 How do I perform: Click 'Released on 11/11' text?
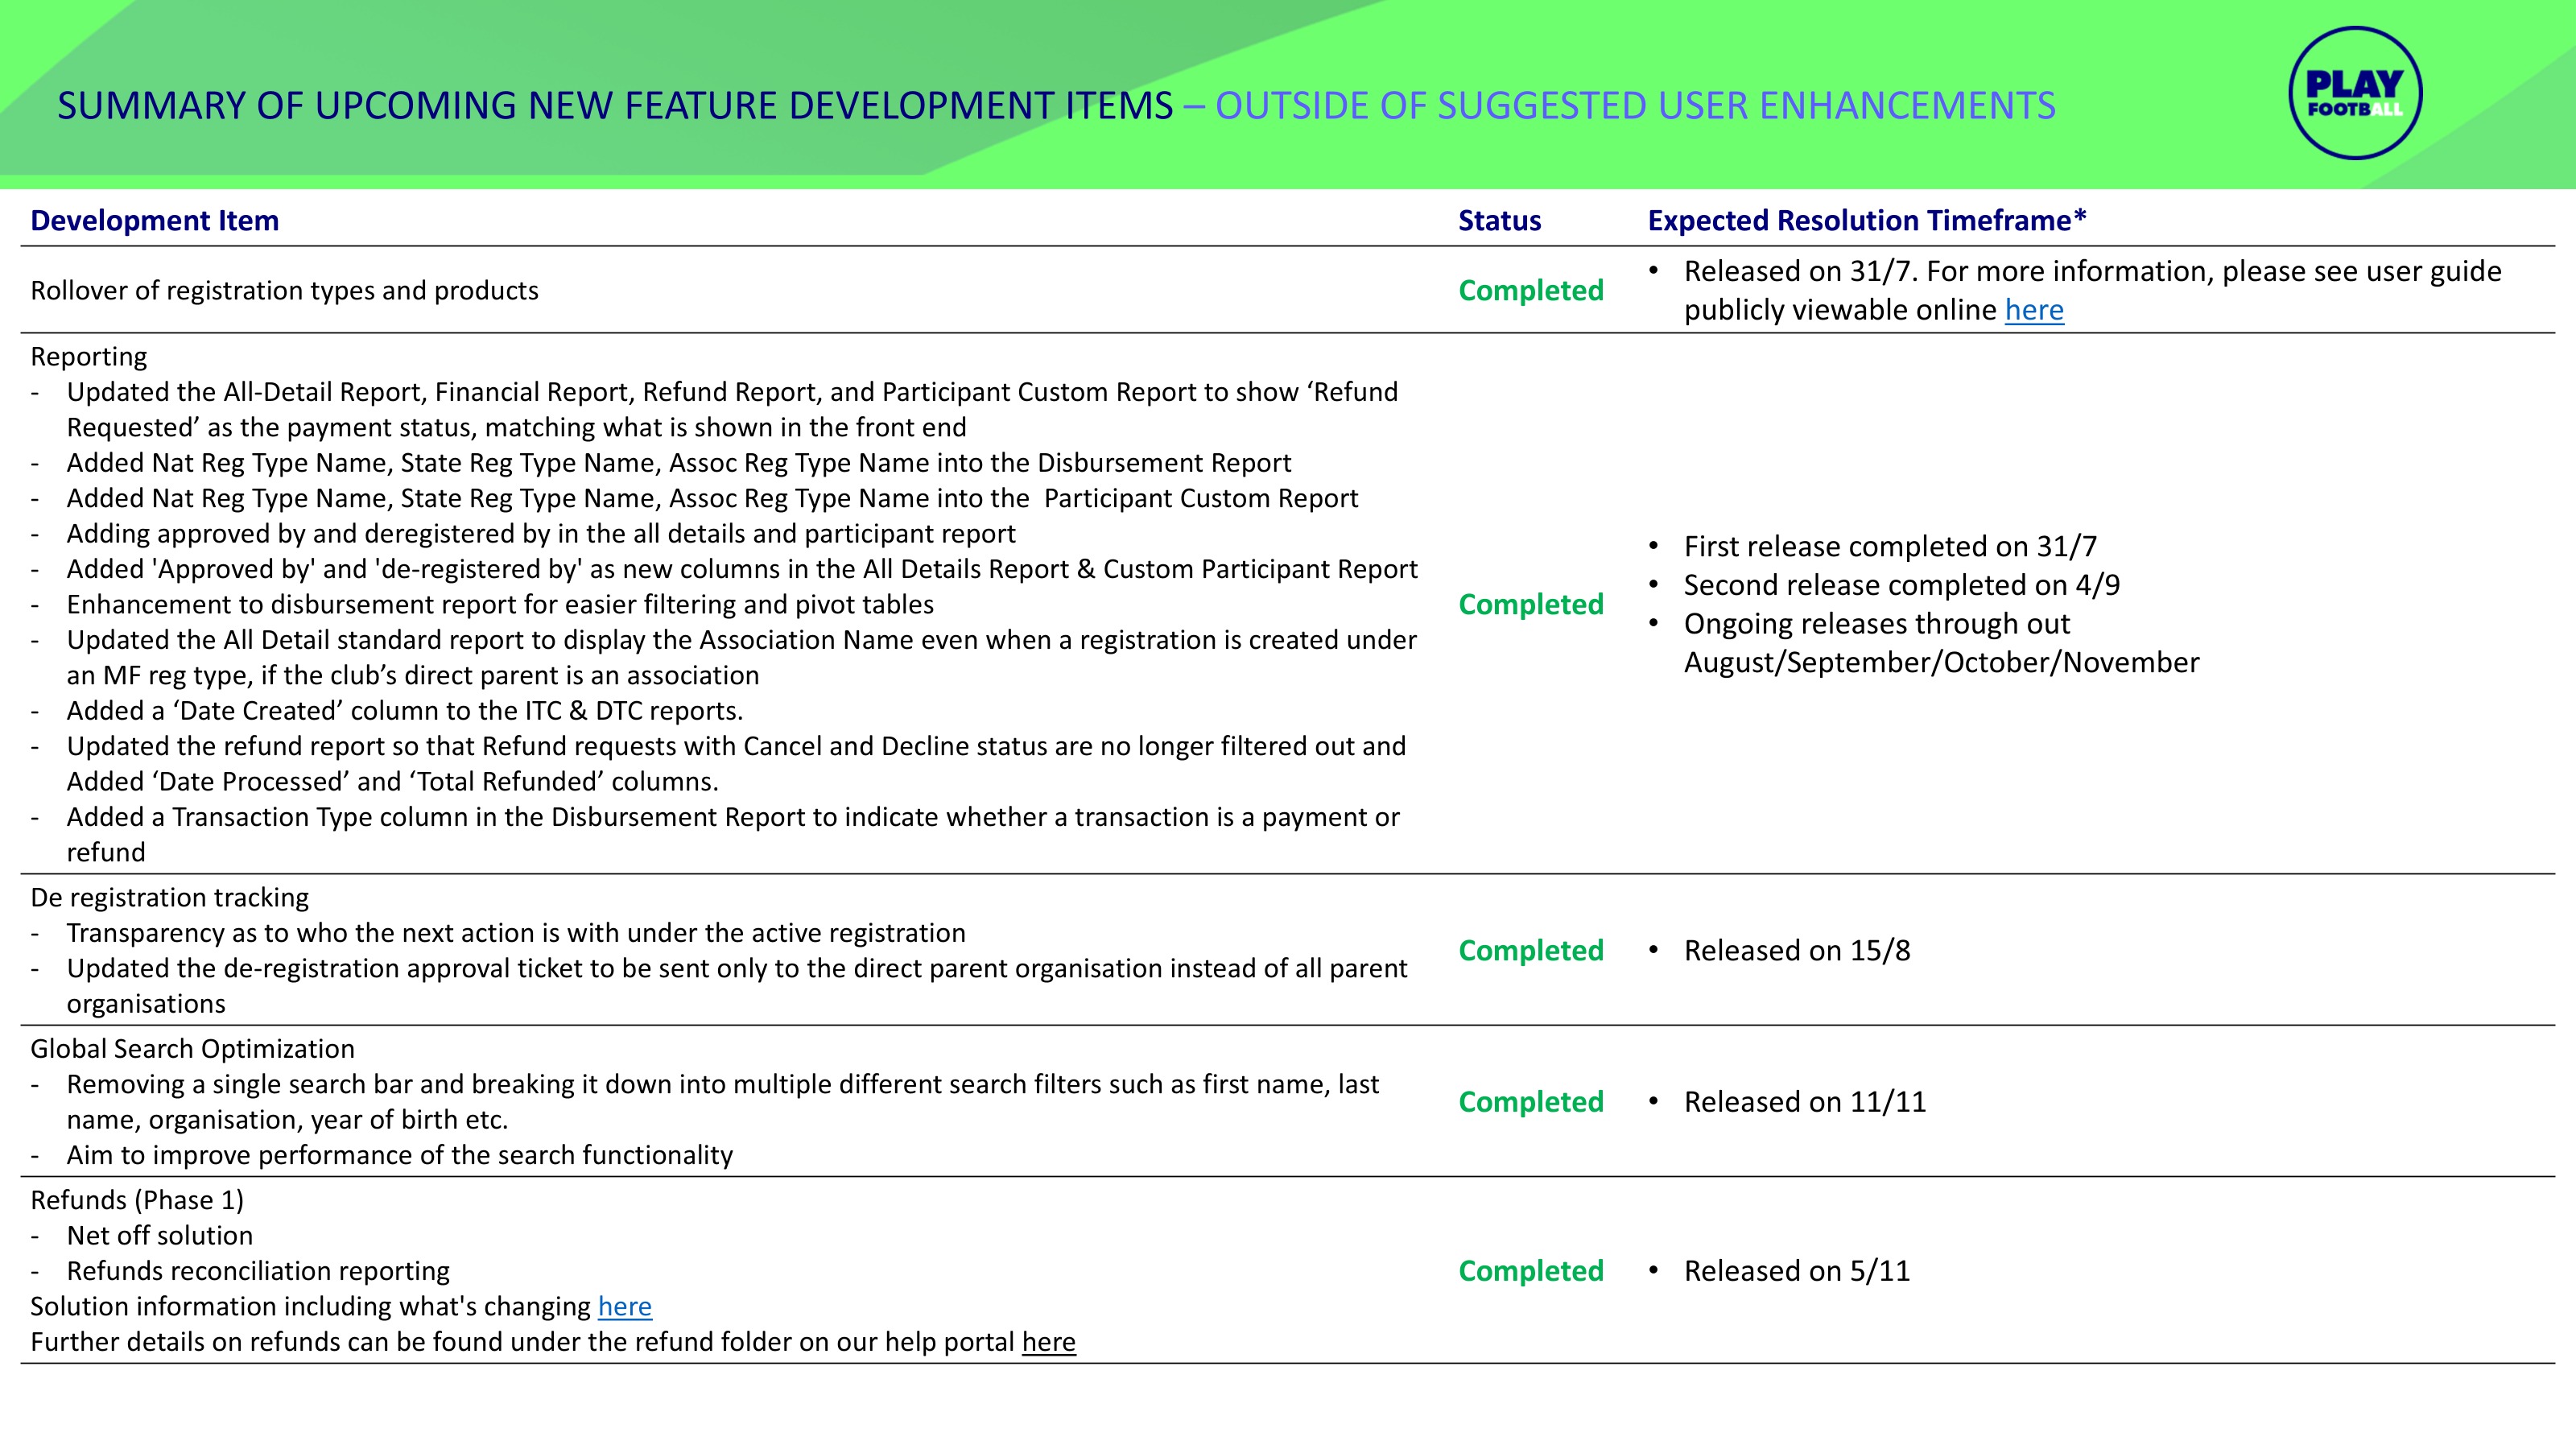pyautogui.click(x=1804, y=1101)
